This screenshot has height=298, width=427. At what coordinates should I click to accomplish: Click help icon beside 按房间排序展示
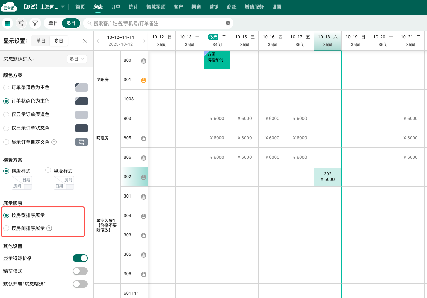tap(49, 228)
